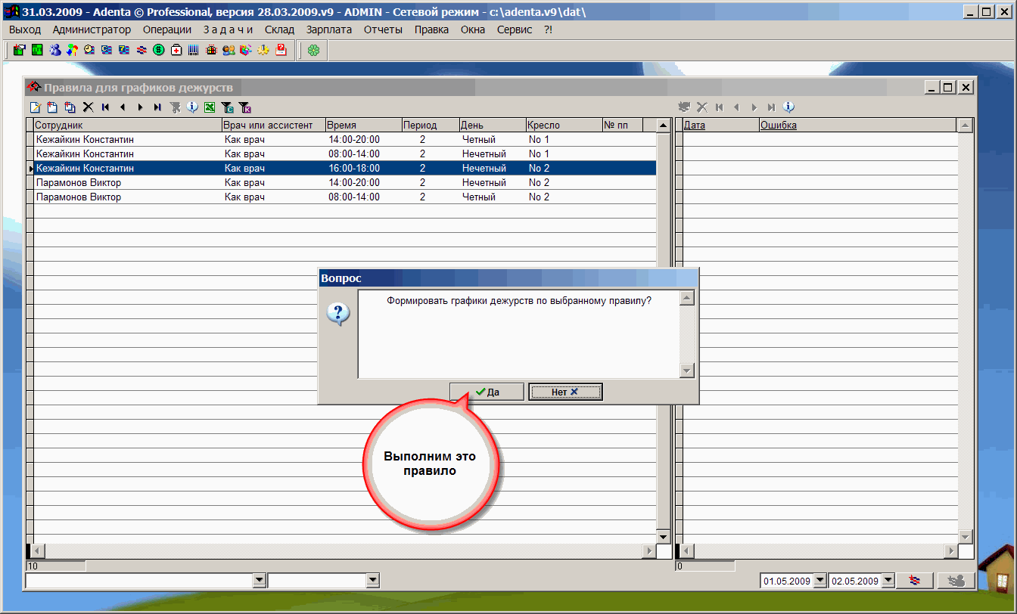The image size is (1017, 614).
Task: Expand the wide bottom-left combo box
Action: tap(260, 580)
